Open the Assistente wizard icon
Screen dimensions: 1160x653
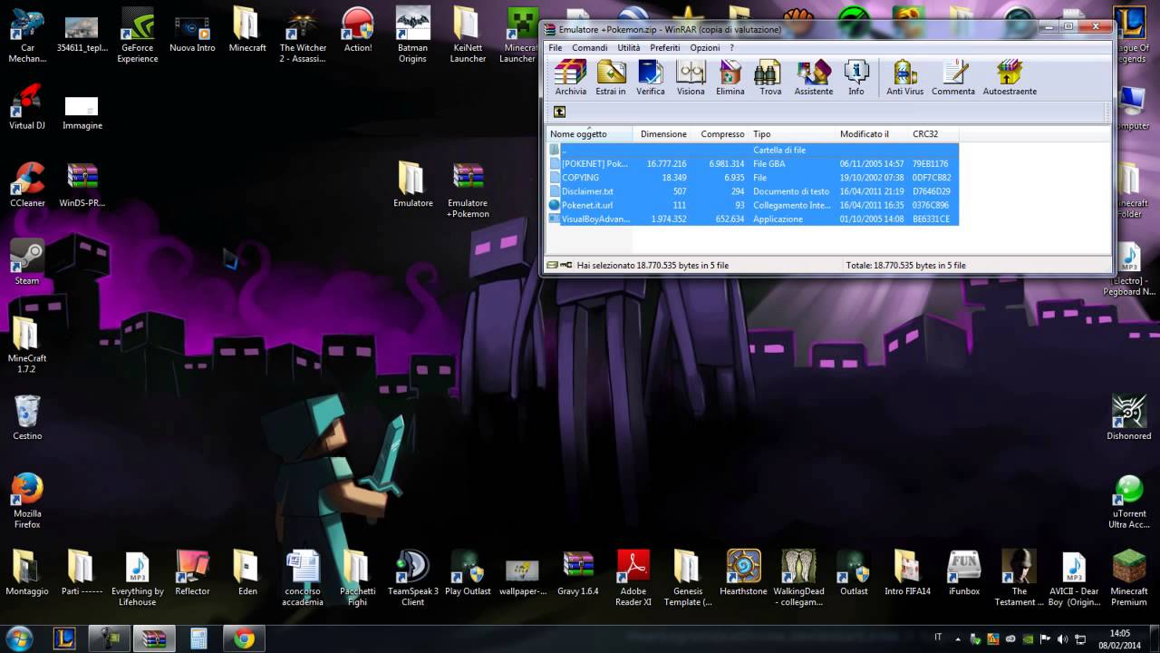814,77
